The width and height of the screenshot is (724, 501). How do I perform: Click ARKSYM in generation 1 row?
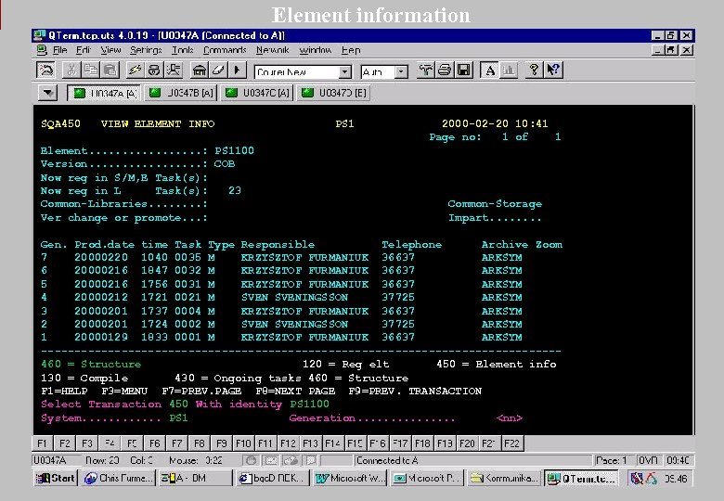pos(501,337)
